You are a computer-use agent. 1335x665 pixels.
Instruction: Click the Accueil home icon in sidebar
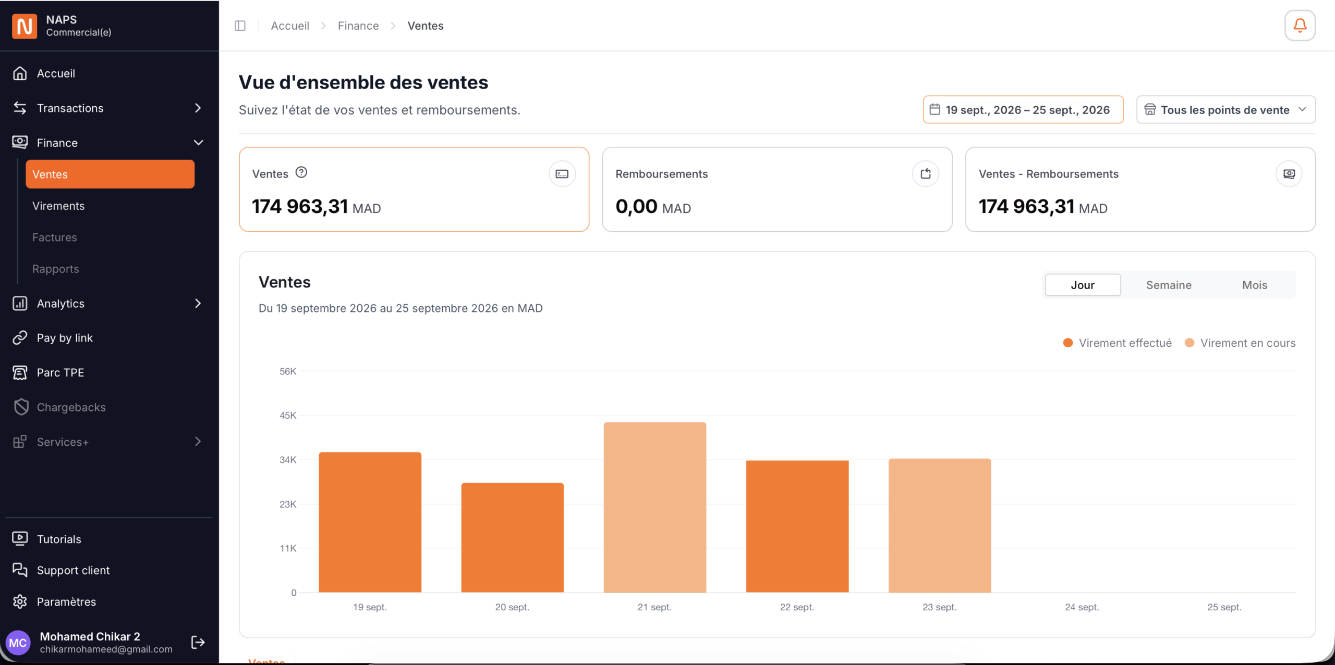(20, 73)
